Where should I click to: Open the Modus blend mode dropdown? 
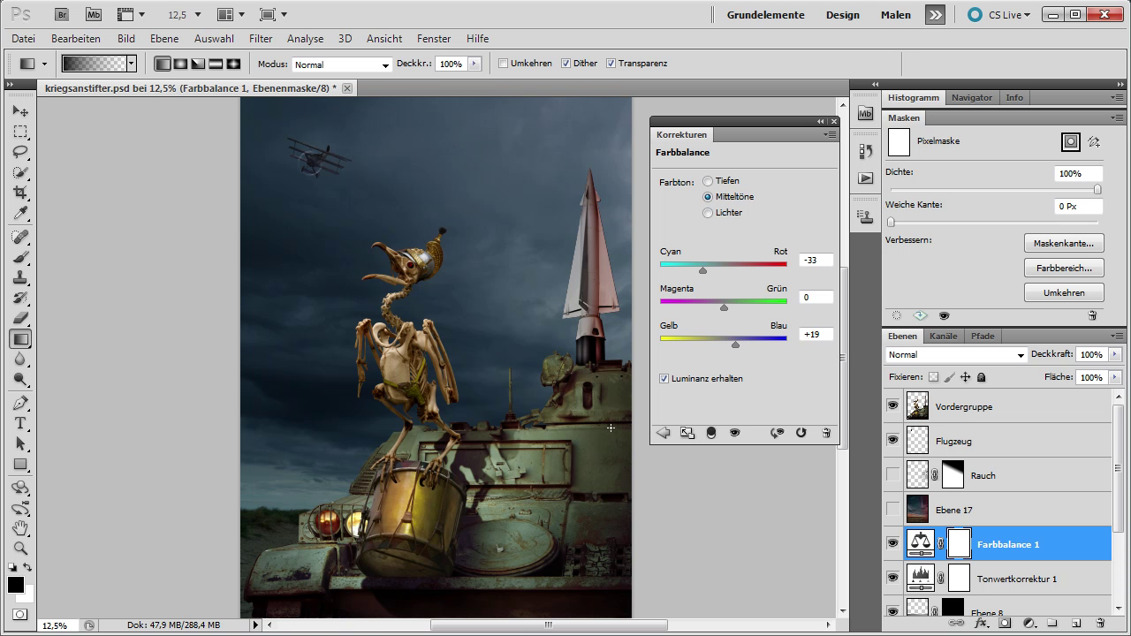(x=342, y=64)
